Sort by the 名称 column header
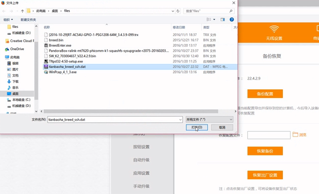The height and width of the screenshot is (194, 319). 47,27
